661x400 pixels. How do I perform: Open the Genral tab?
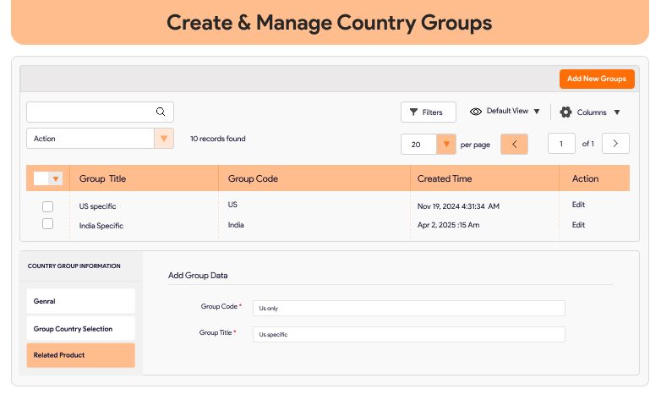(80, 301)
